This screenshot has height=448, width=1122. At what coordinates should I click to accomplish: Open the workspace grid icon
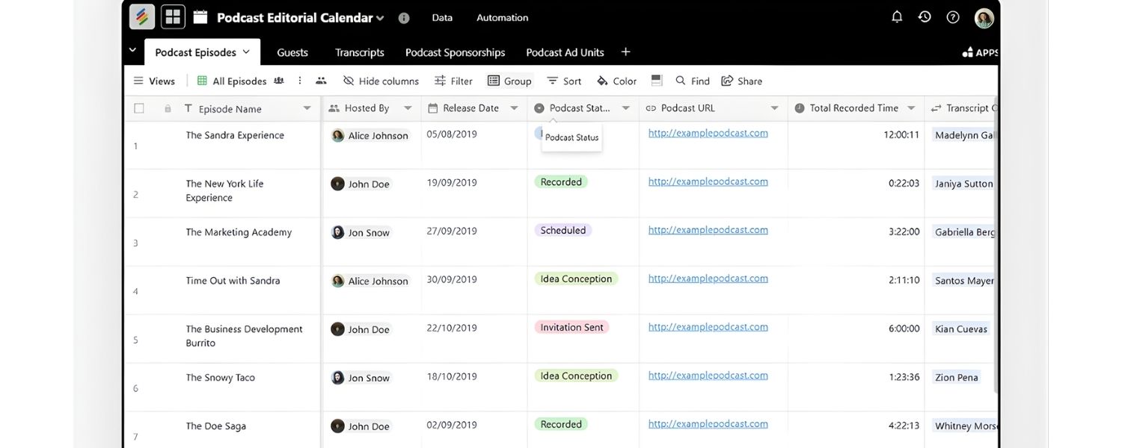click(x=173, y=17)
